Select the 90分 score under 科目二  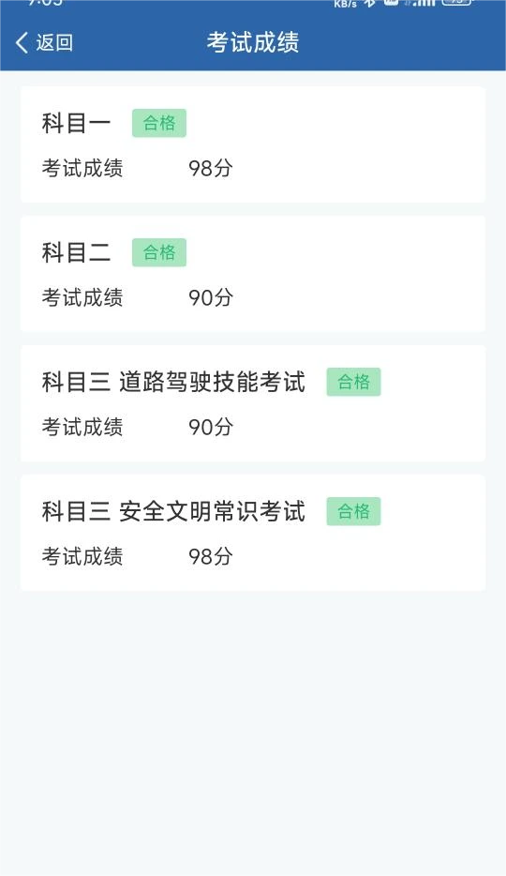coord(210,297)
